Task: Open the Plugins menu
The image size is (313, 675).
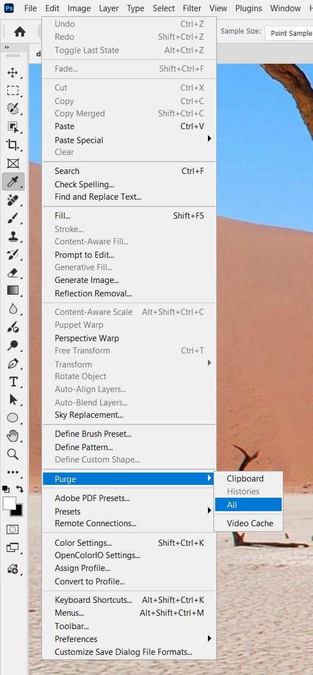Action: pyautogui.click(x=249, y=8)
